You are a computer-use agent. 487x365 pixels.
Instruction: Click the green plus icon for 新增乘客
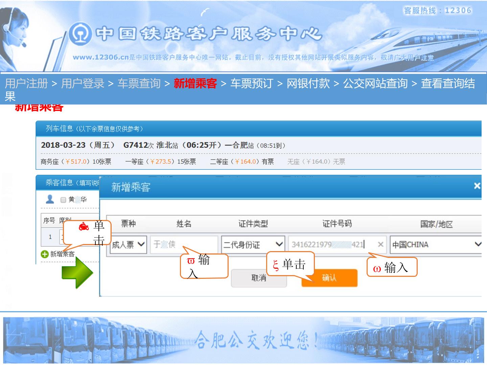tap(45, 254)
